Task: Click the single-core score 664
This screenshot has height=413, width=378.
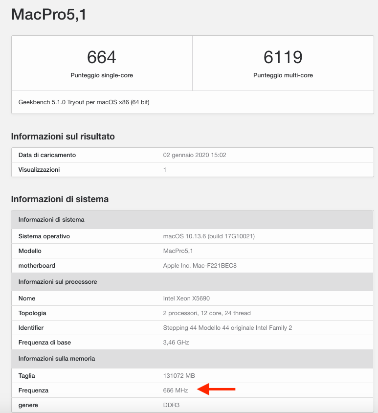Action: pyautogui.click(x=101, y=57)
